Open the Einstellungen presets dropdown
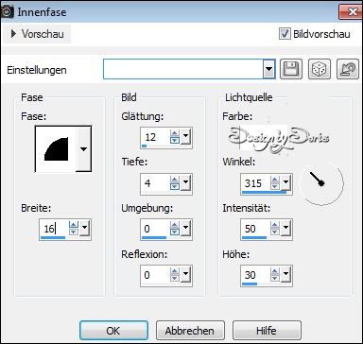363x344 pixels. [x=268, y=69]
